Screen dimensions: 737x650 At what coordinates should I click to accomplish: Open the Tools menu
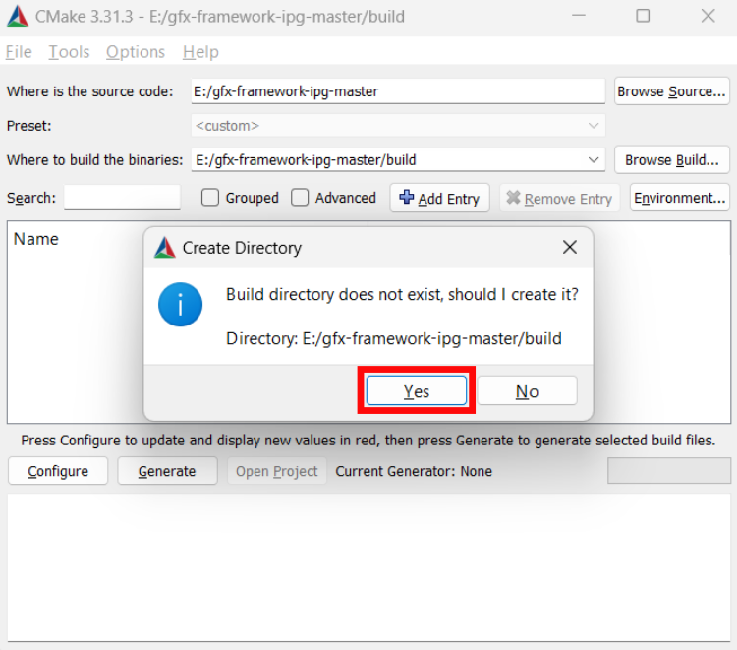[69, 52]
